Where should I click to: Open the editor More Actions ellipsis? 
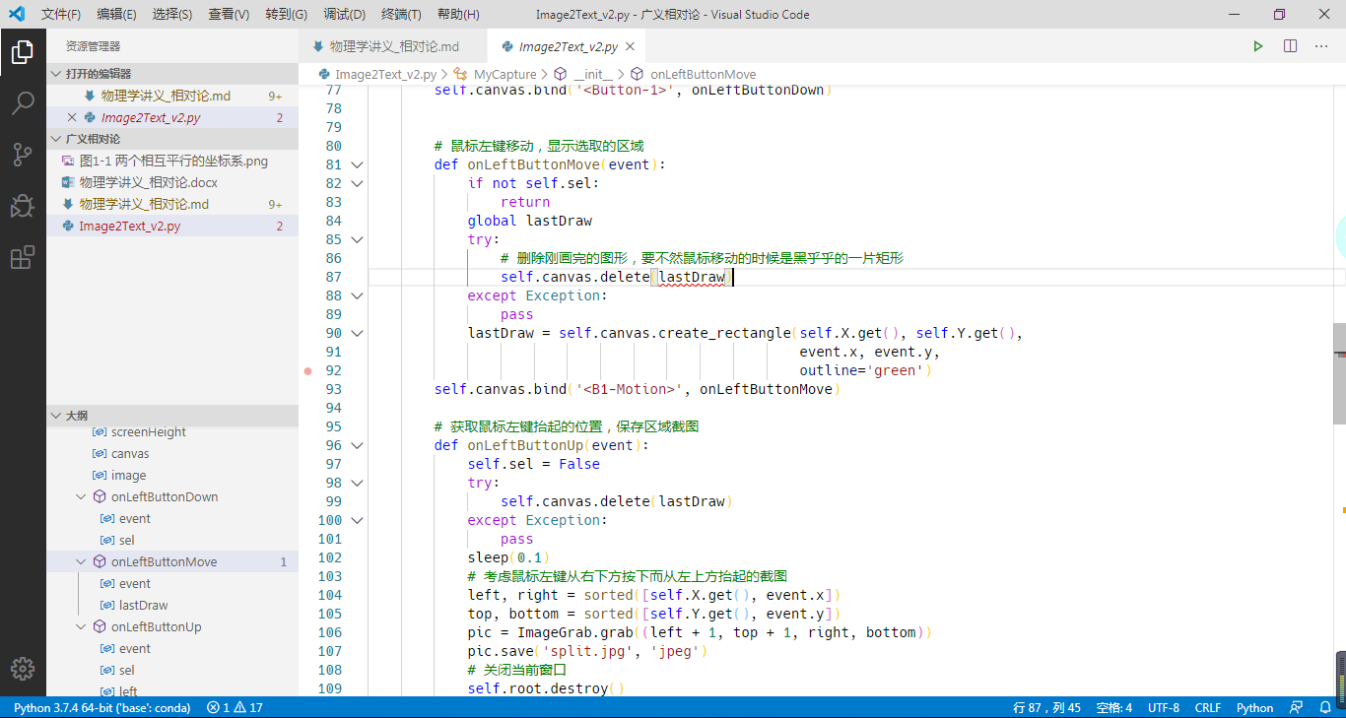pyautogui.click(x=1321, y=46)
